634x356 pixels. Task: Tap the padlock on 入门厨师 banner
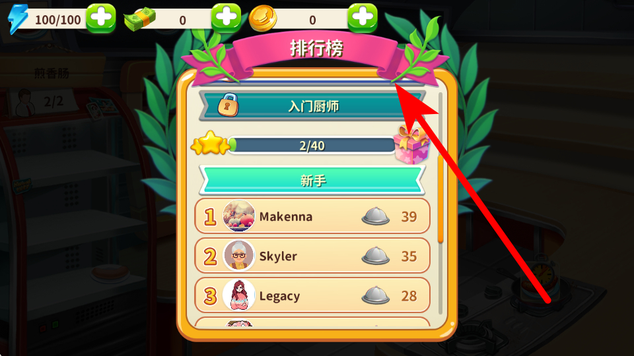pos(228,105)
